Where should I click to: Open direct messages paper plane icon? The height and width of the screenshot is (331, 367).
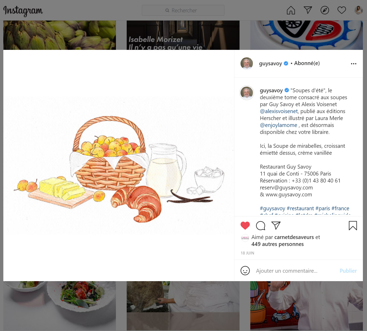[x=308, y=10]
